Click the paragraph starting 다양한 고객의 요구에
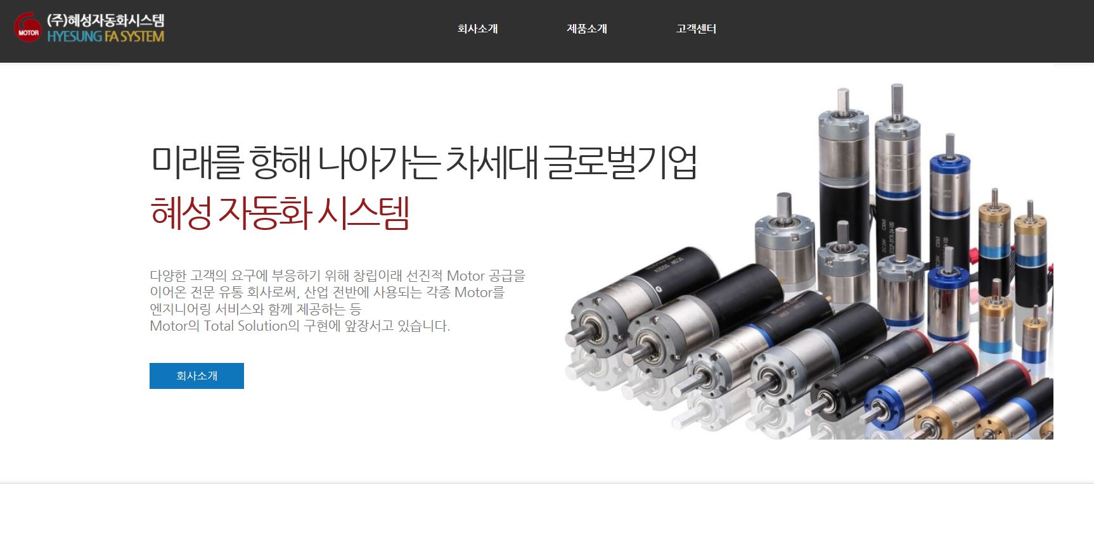 pyautogui.click(x=338, y=301)
